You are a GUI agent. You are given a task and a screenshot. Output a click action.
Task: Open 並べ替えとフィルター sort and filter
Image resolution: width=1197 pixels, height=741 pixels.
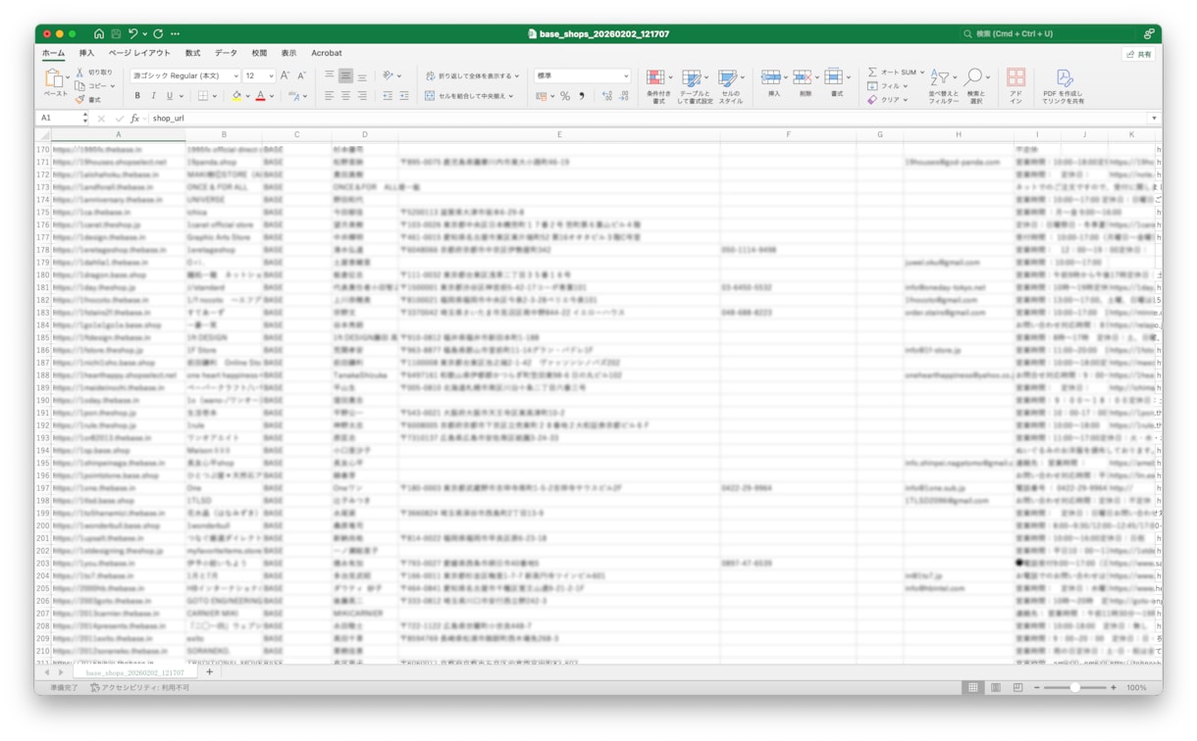click(x=943, y=85)
